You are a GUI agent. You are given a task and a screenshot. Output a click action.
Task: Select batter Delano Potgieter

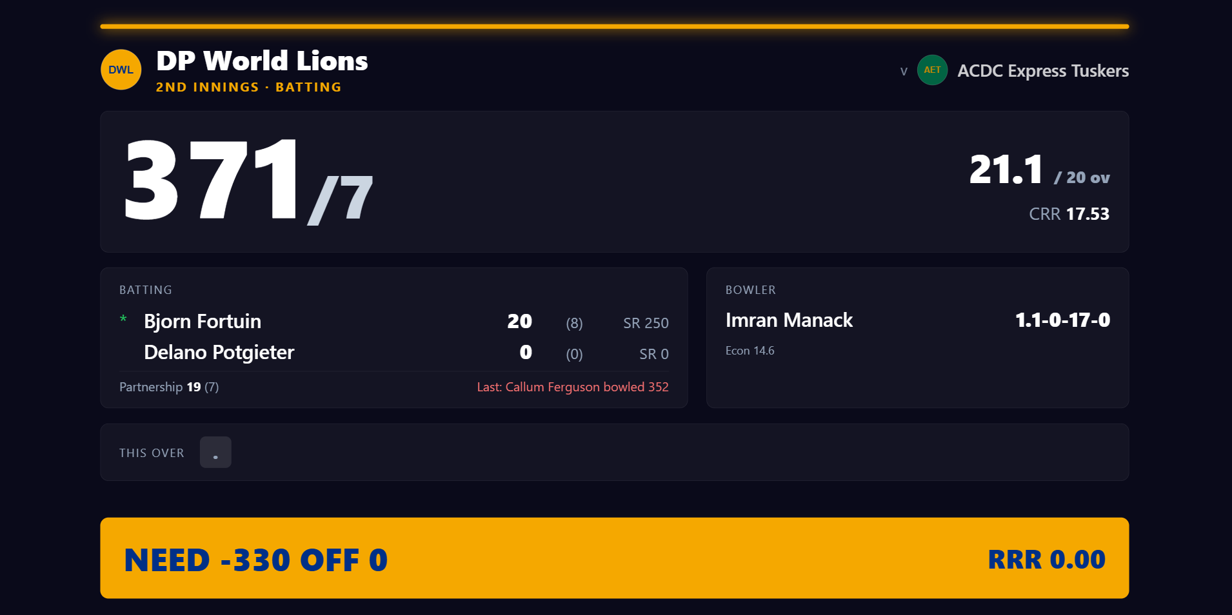(219, 352)
